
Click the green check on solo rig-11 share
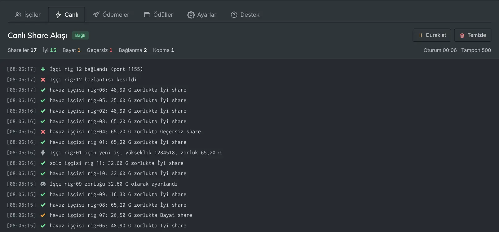[x=43, y=163]
